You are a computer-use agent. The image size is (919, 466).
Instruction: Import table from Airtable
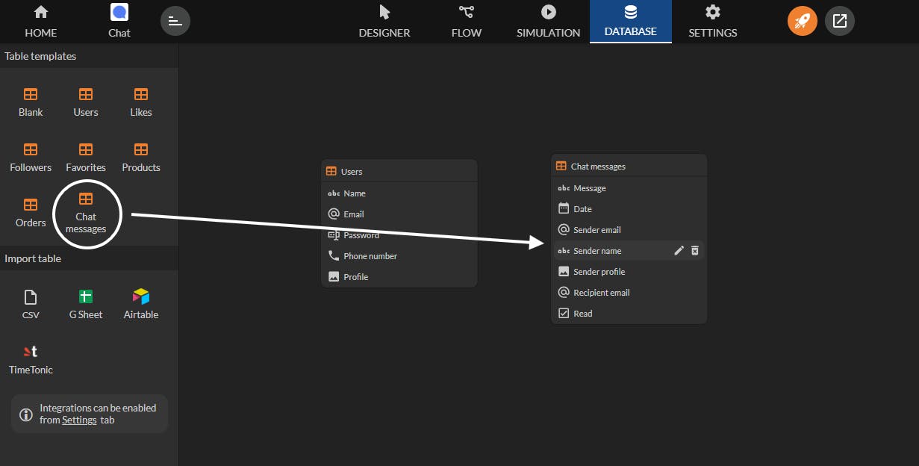[141, 305]
